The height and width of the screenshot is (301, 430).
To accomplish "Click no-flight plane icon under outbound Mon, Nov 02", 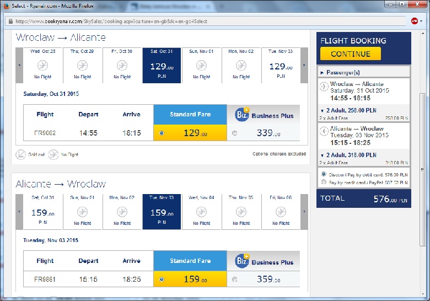I will (241, 66).
